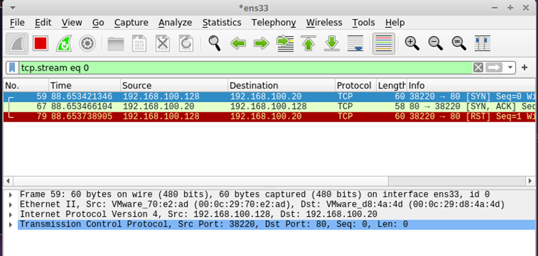Click the start capture shark fin icon

coord(17,43)
